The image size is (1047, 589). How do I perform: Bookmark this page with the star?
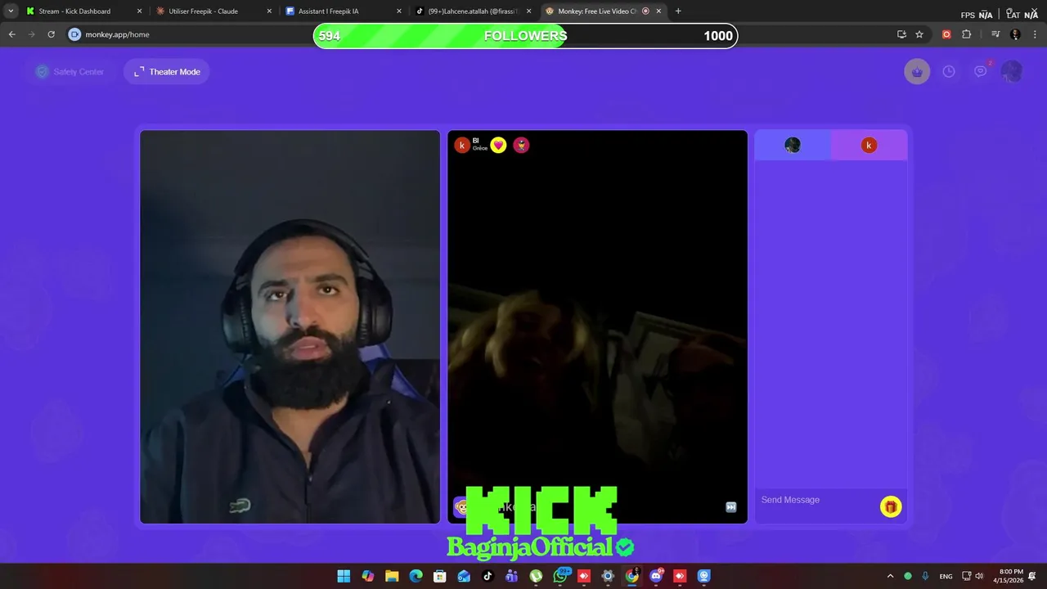point(919,34)
